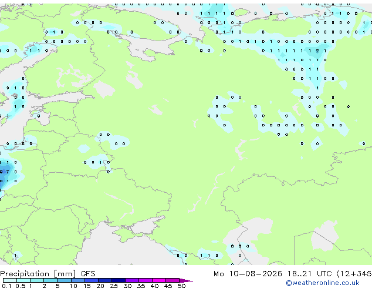Click the date text 'Mo 10-08-2026'
Viewport: 372px width, 288px height.
[x=248, y=274]
